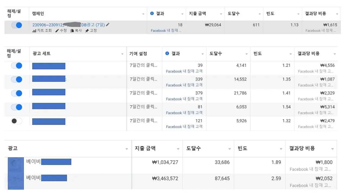Open the 광고 column header dropdown
347x195 pixels.
click(127, 148)
